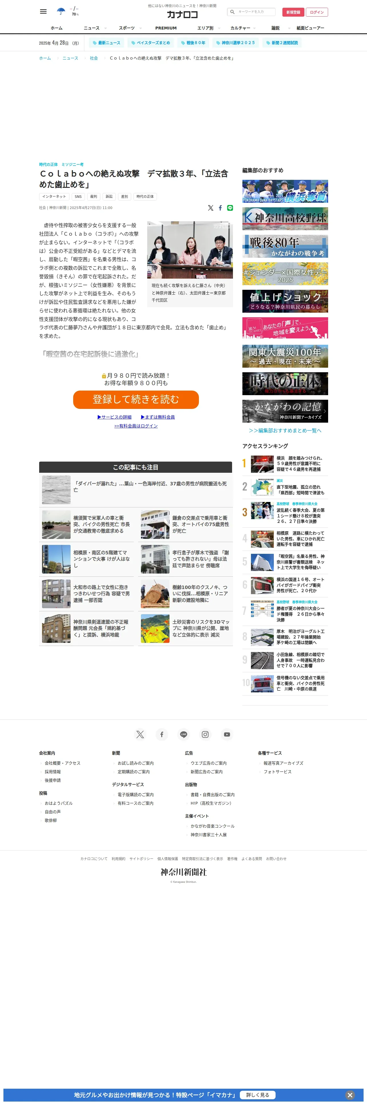This screenshot has height=1103, width=367.
Task: Click the ニュース breadcrumb link
Action: 70,58
